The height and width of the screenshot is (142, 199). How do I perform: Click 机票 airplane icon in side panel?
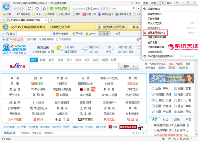click(153, 112)
